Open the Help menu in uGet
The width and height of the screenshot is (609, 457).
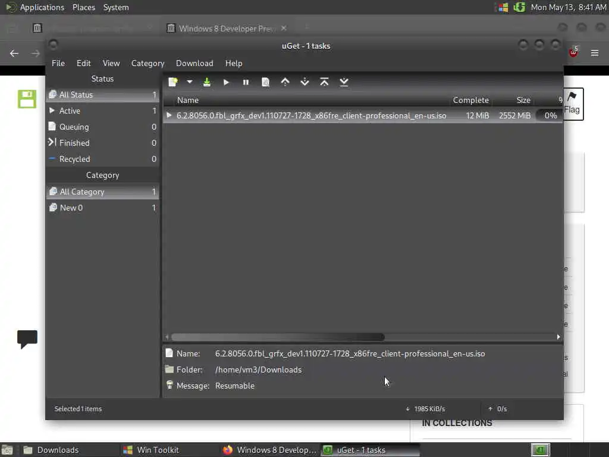point(233,63)
